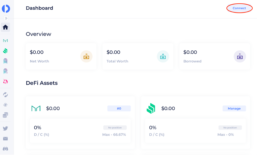The width and height of the screenshot is (257, 155).
Task: Select the Uniswap unicorn icon in sidebar
Action: [x=5, y=81]
